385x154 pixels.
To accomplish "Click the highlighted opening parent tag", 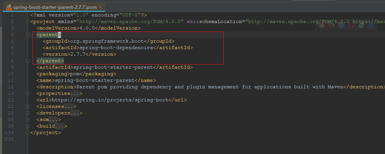I will pyautogui.click(x=49, y=35).
